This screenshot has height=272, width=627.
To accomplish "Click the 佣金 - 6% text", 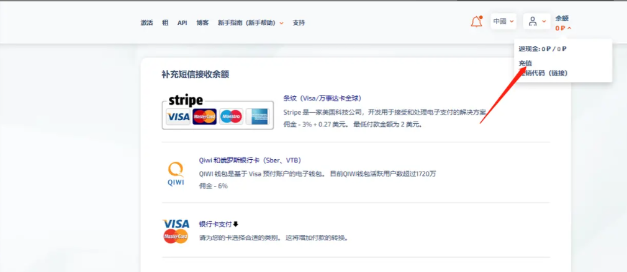I will [213, 186].
